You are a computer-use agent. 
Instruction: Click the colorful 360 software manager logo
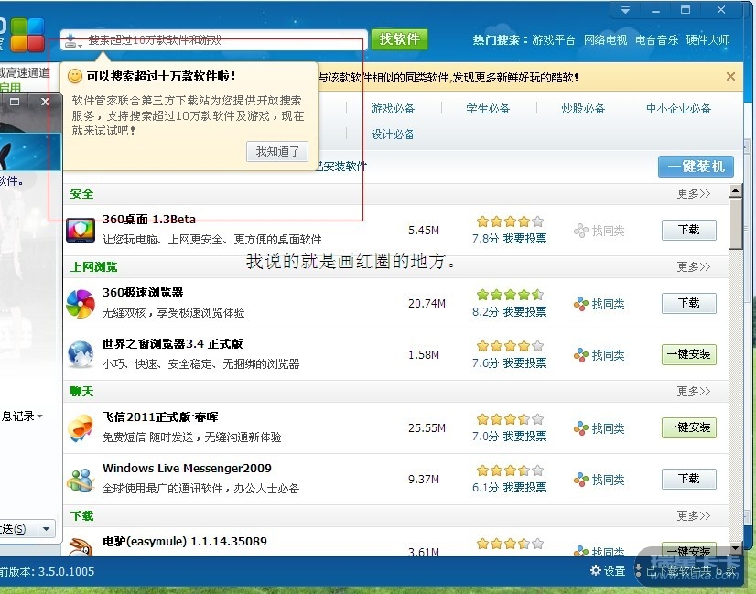tap(27, 35)
